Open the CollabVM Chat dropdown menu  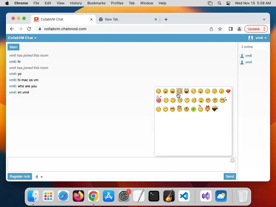(x=22, y=38)
